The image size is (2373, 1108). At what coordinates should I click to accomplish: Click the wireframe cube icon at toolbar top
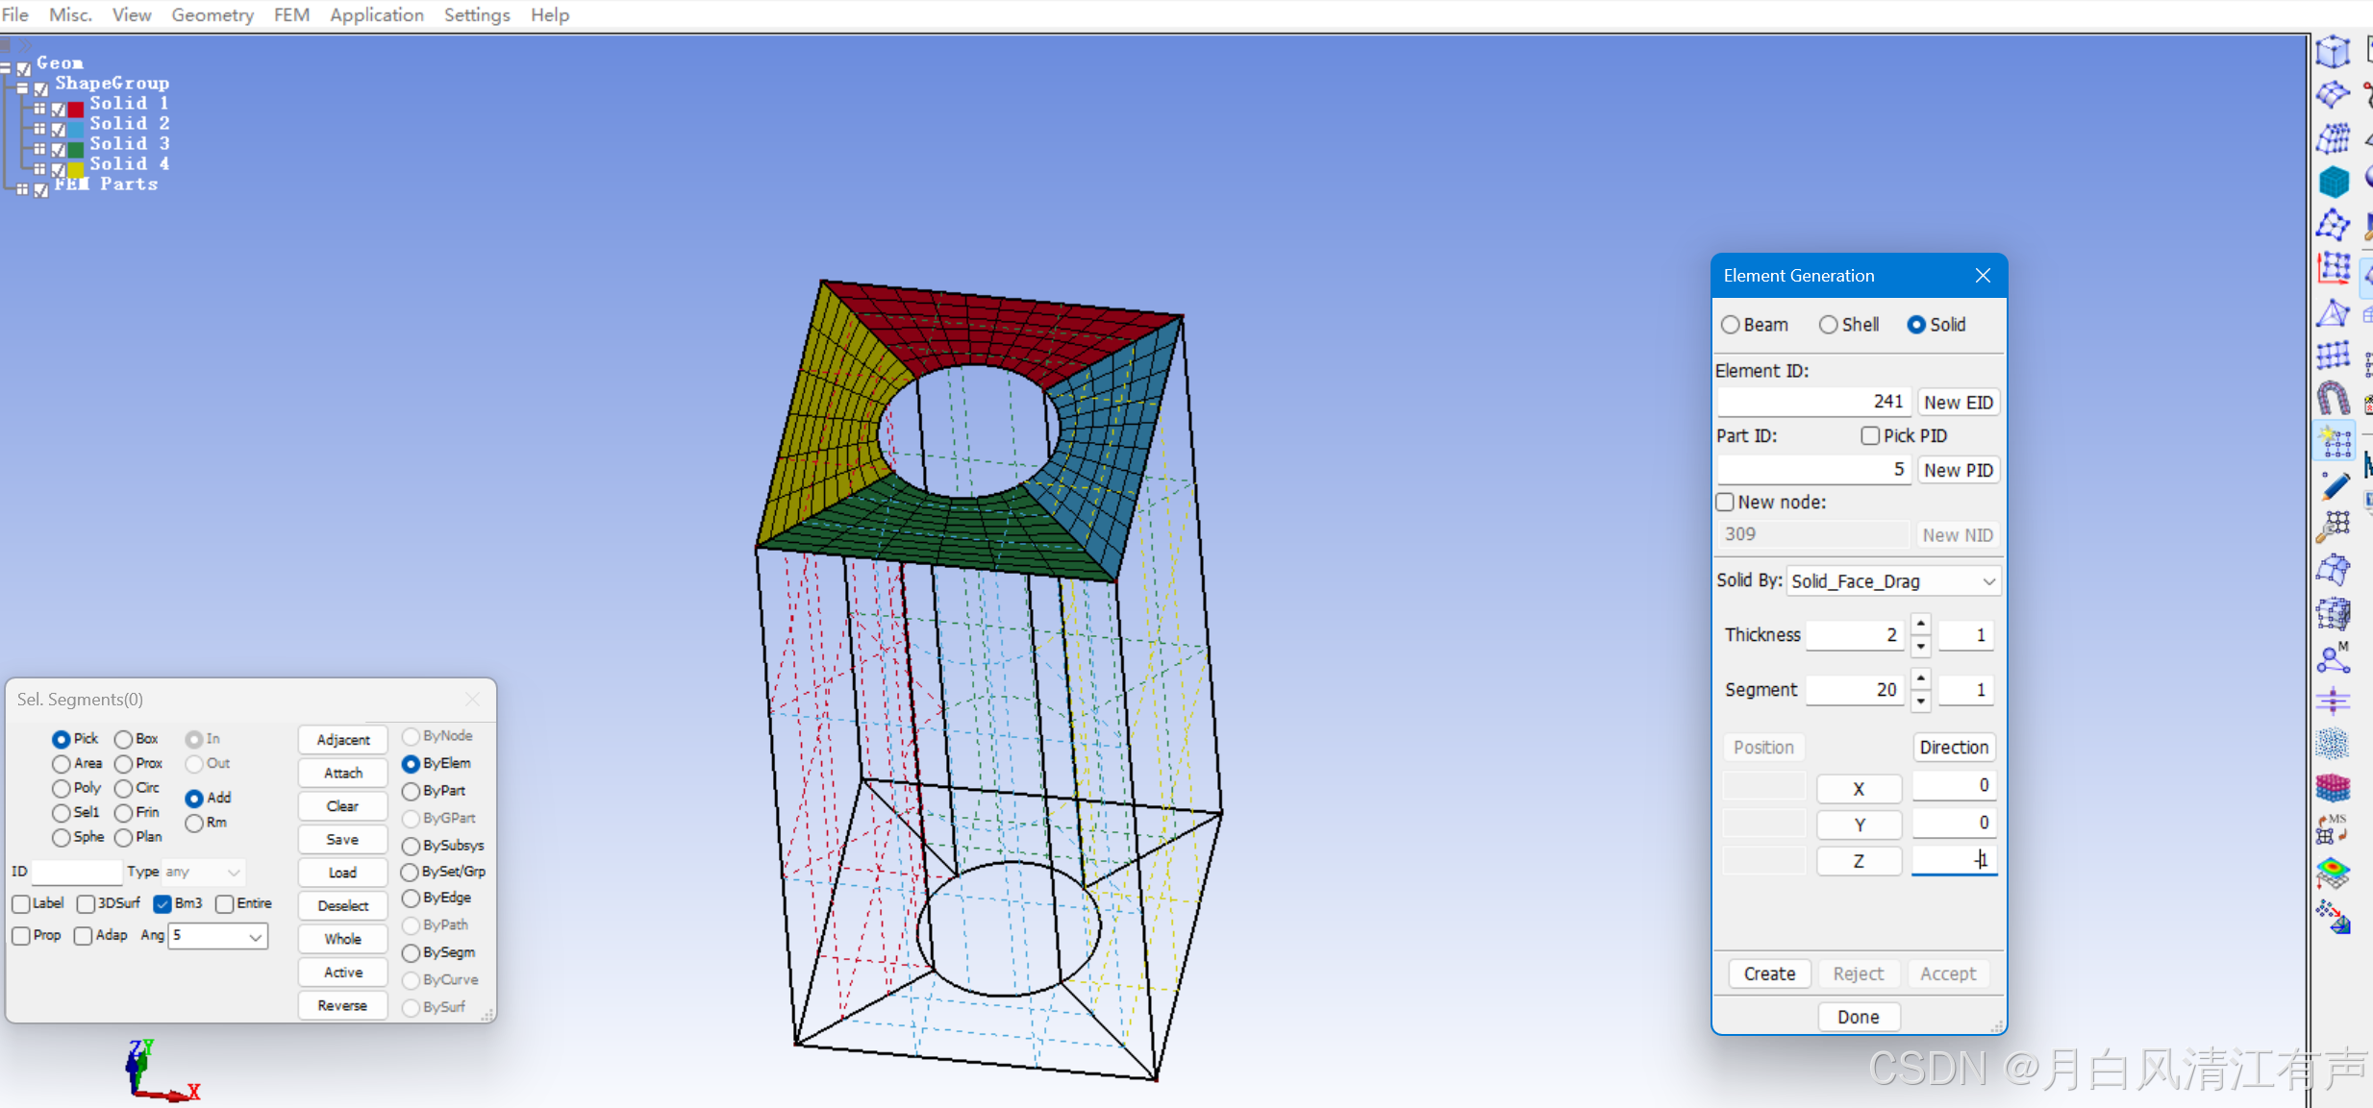pos(2333,52)
